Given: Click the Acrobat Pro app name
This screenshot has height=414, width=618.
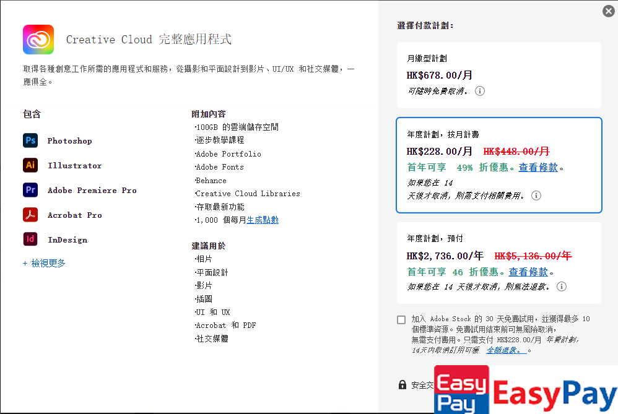Looking at the screenshot, I should pos(74,215).
